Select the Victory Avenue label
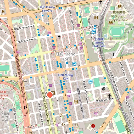The height and width of the screenshot is (134, 134). click(124, 73)
